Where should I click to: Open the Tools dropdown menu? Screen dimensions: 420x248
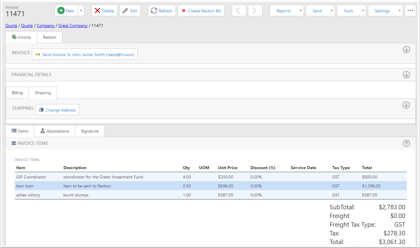coord(351,11)
